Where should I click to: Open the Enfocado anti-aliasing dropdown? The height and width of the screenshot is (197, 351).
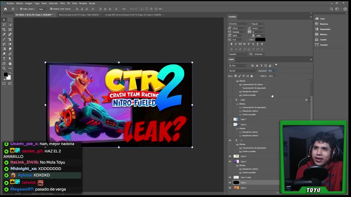pos(259,54)
